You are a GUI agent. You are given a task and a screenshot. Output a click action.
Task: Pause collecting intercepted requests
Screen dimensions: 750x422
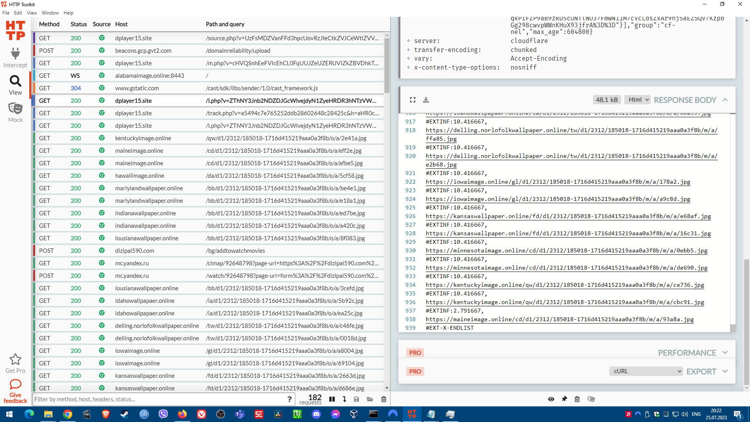click(332, 399)
